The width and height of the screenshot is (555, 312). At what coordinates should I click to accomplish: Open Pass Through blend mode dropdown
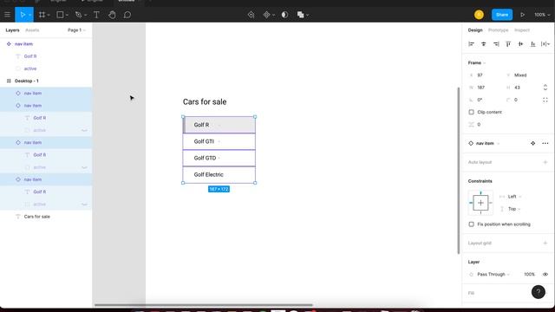click(493, 274)
